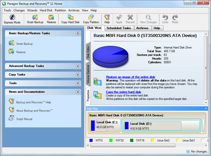Open the Changes menu

click(x=19, y=11)
